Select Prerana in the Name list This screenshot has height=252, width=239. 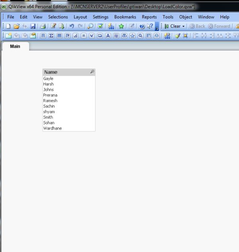click(x=69, y=95)
